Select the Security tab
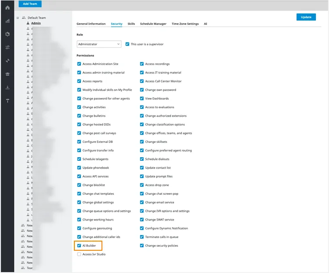 (x=116, y=24)
